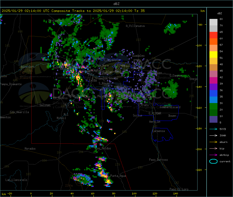Select the magenta 39-42 dBZ swatch
This screenshot has height=197, width=233.
click(213, 80)
